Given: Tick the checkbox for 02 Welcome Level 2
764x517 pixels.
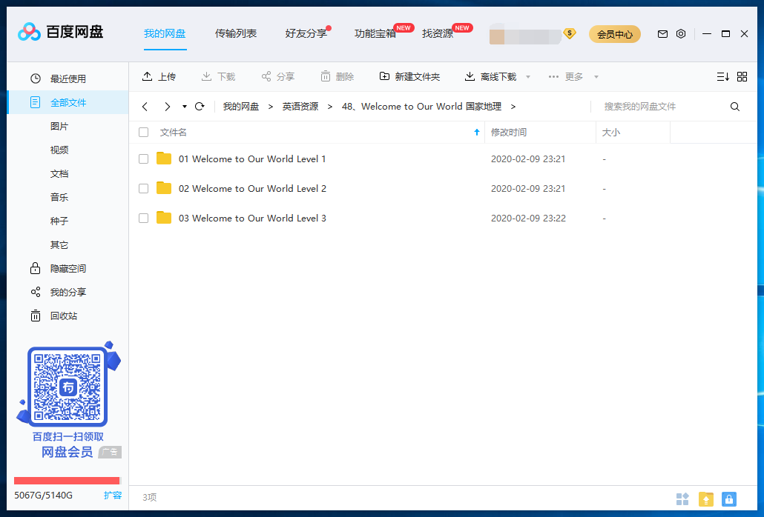Looking at the screenshot, I should coord(144,188).
